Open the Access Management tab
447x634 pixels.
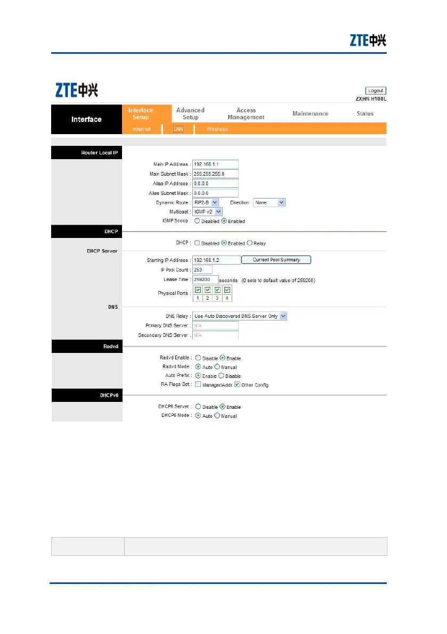[x=246, y=113]
